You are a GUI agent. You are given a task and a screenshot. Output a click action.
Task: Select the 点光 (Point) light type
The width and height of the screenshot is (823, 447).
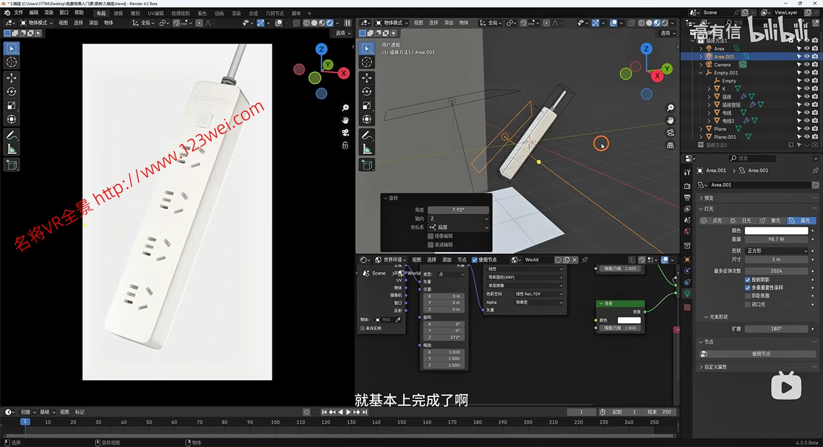(x=712, y=221)
